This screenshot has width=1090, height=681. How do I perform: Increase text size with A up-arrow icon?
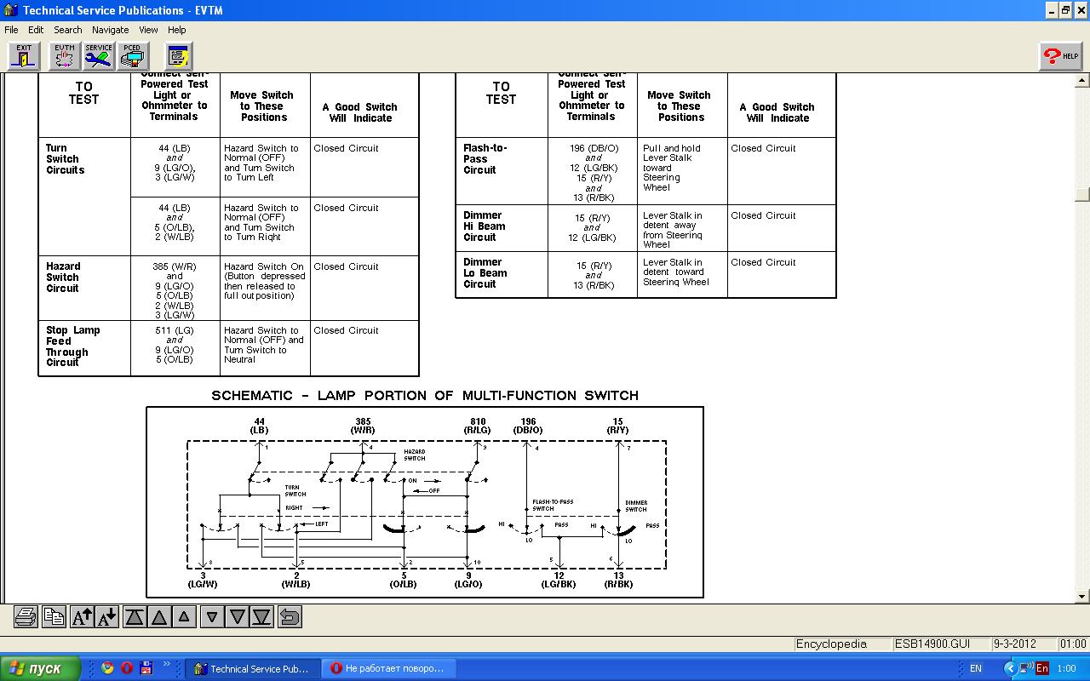pos(82,617)
